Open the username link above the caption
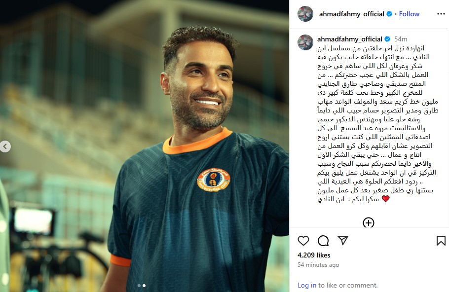449x292 pixels. (x=350, y=39)
